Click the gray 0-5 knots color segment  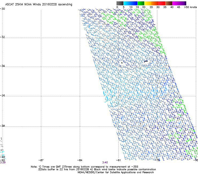click(120, 3)
